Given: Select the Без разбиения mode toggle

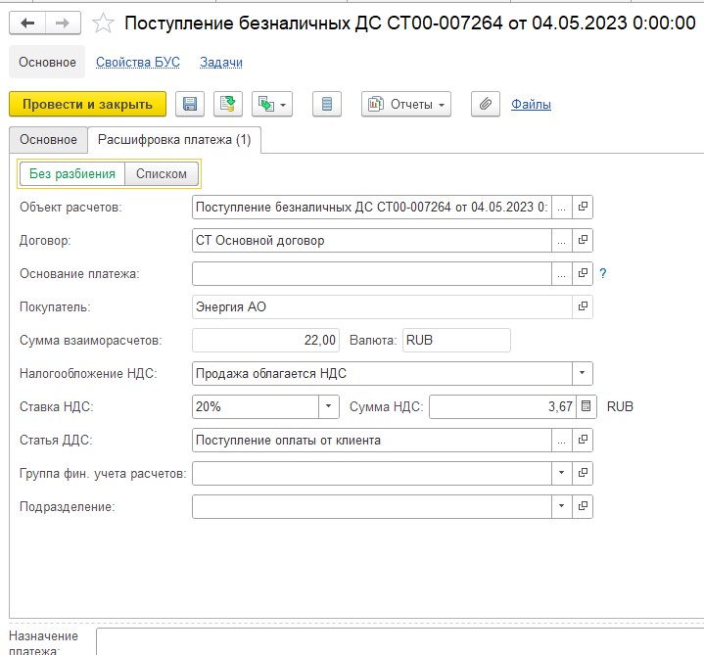Looking at the screenshot, I should (x=72, y=174).
